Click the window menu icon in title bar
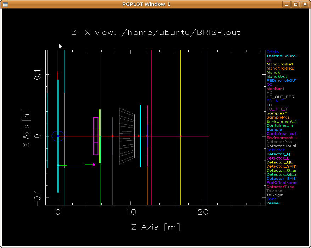The height and width of the screenshot is (248, 311). tap(5, 4)
